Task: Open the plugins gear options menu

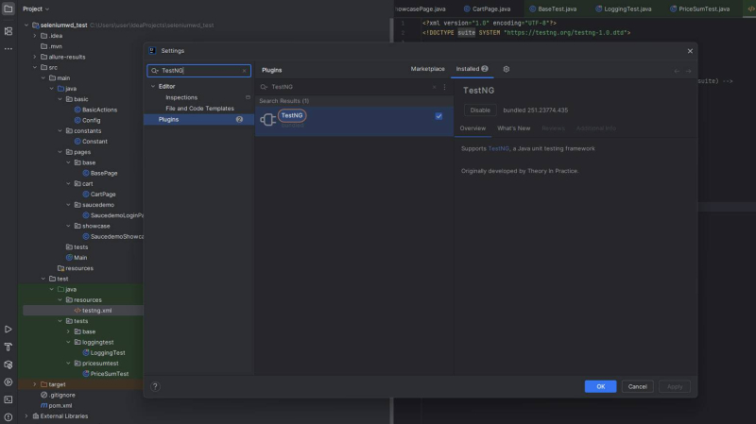Action: tap(507, 69)
